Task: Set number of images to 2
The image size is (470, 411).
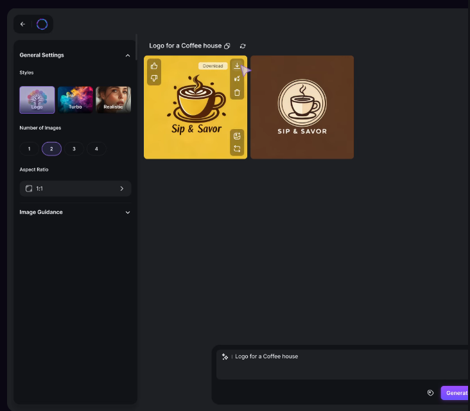Action: [51, 149]
